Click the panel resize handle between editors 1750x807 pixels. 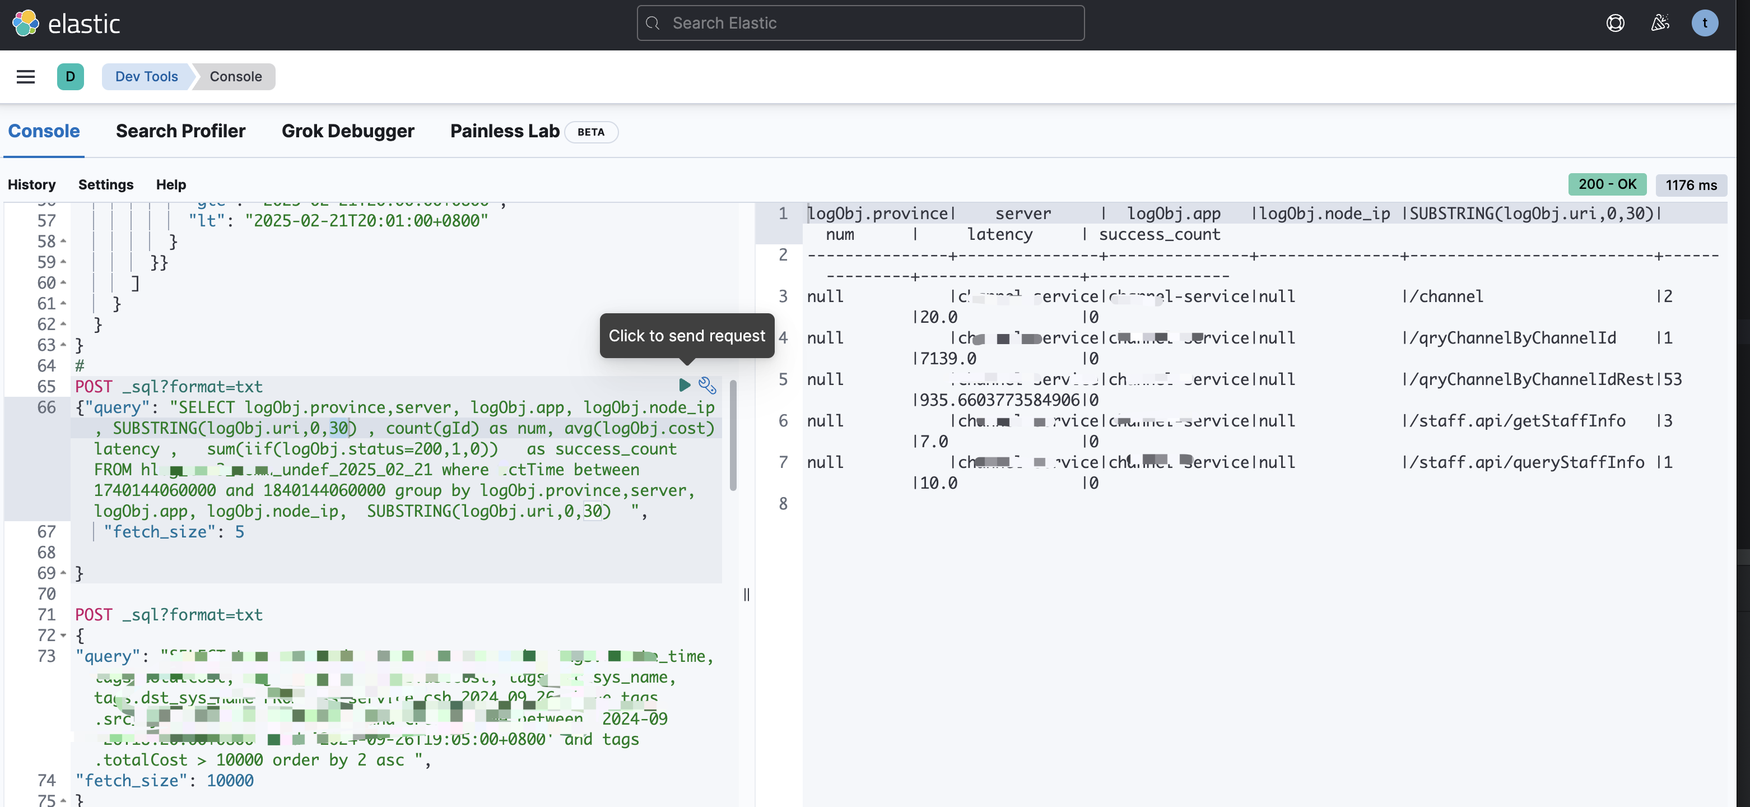coord(746,594)
